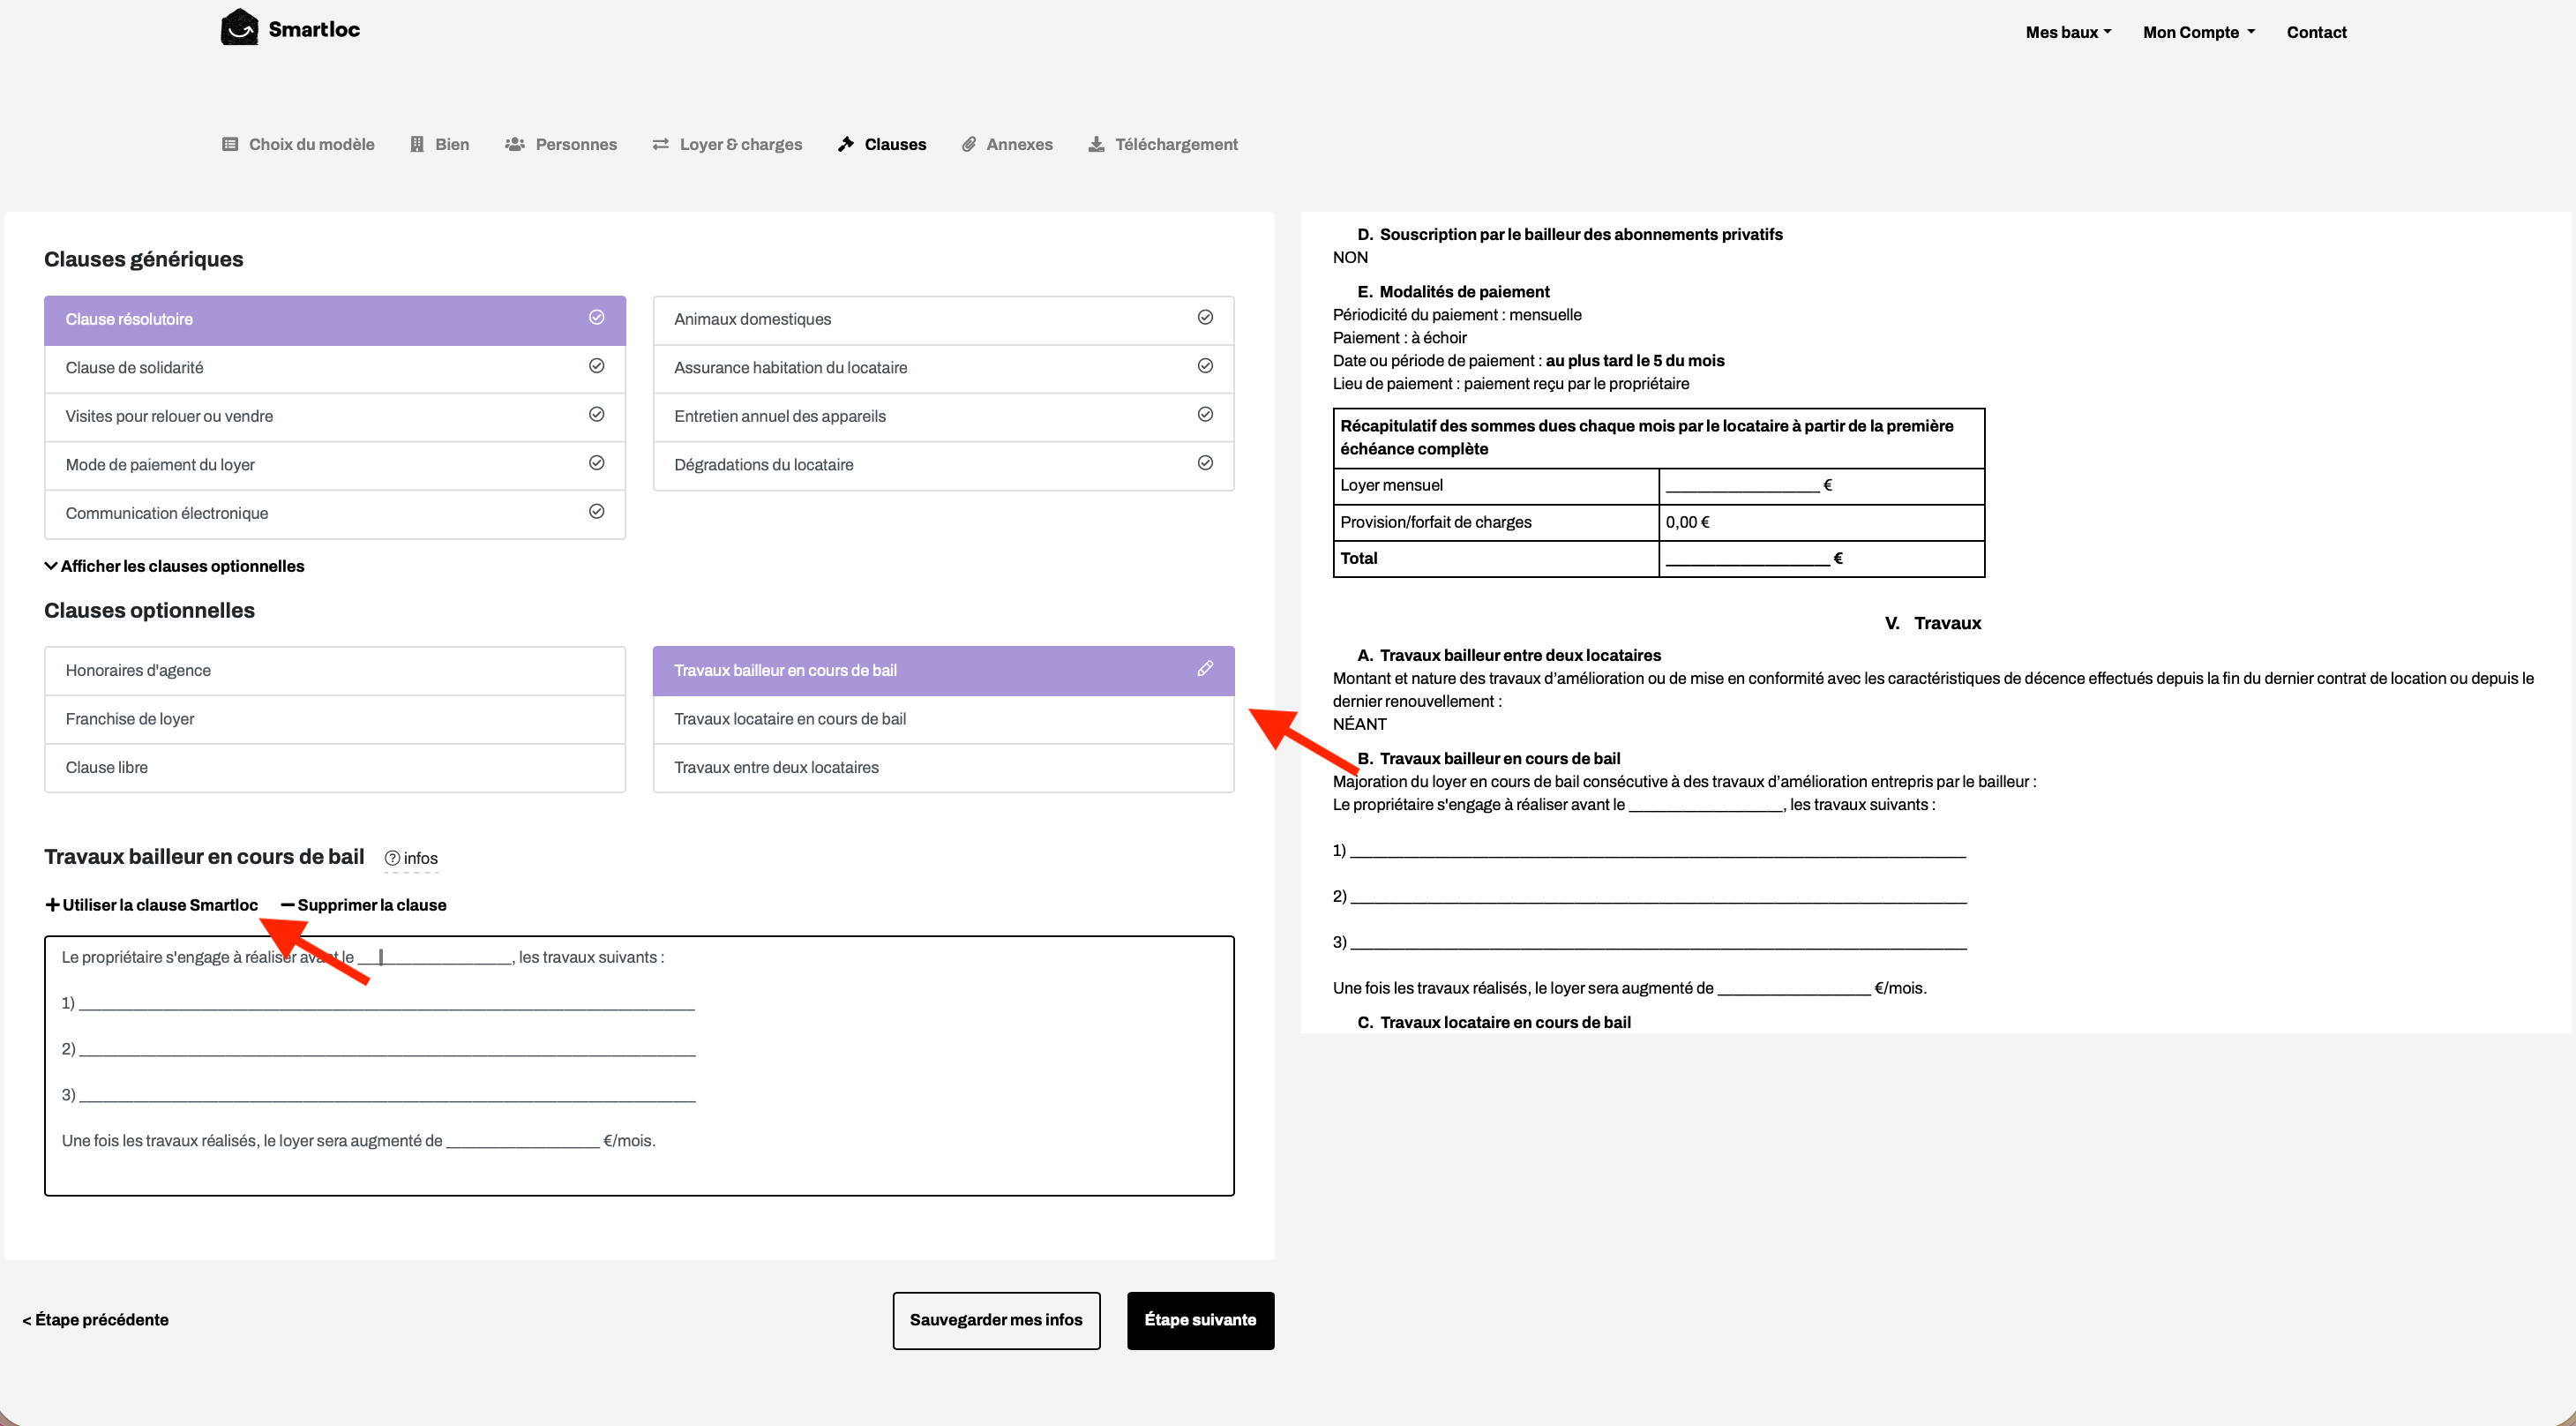Go to the Personnes step
Image resolution: width=2576 pixels, height=1426 pixels.
[x=561, y=144]
